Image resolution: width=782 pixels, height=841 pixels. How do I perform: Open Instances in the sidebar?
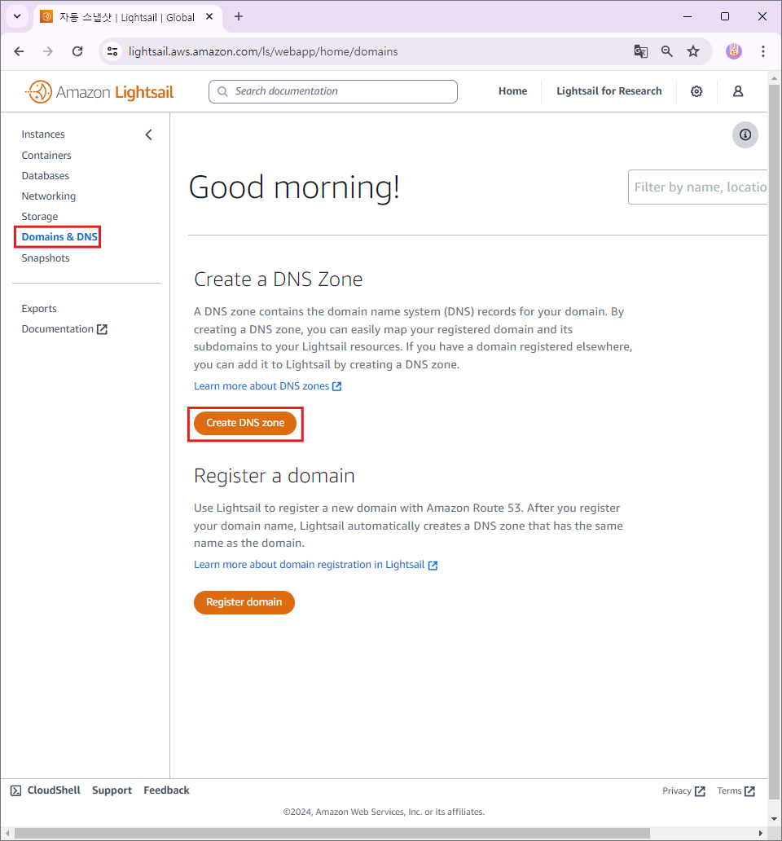[43, 134]
